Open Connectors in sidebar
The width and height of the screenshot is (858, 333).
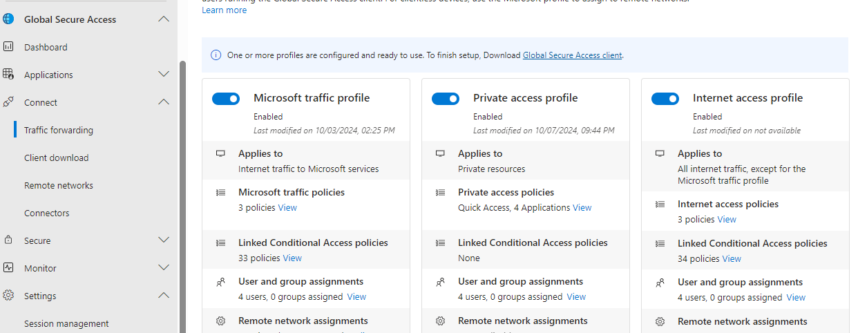coord(47,213)
